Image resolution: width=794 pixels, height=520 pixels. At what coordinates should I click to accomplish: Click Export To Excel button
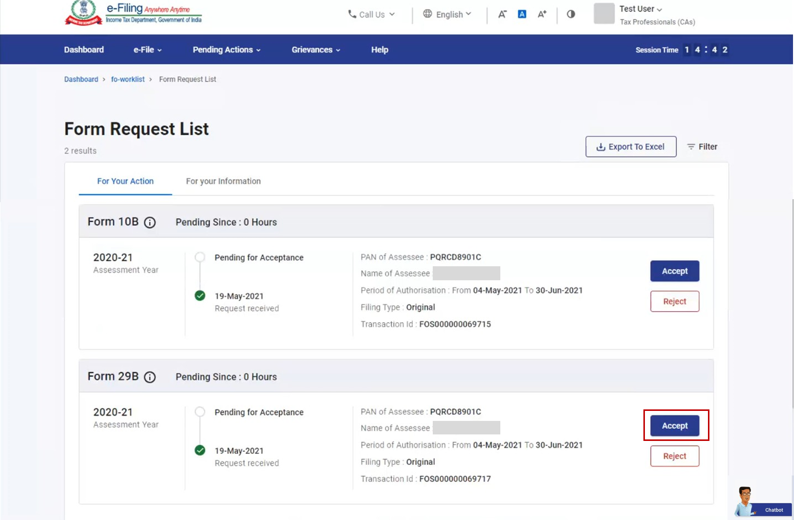tap(630, 147)
